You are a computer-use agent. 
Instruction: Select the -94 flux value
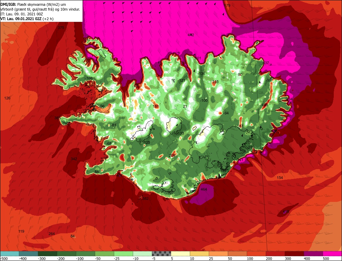pos(225,113)
